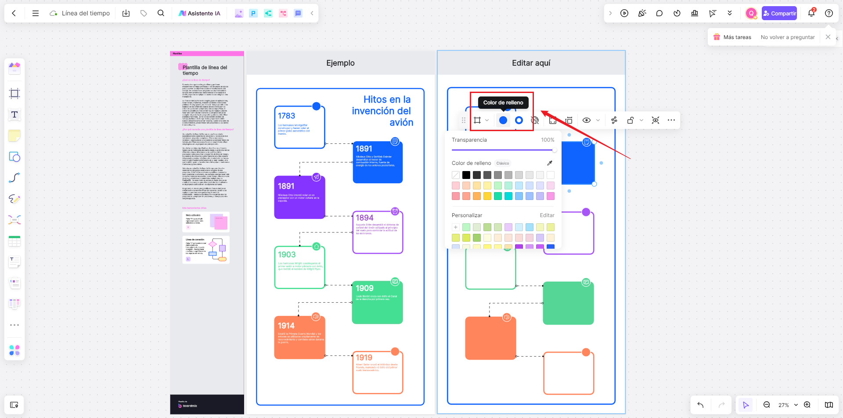
Task: Open the hamburger main menu
Action: [x=36, y=13]
